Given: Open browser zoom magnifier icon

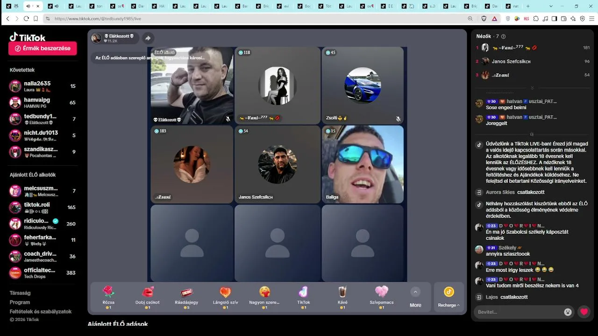Looking at the screenshot, I should pos(470,19).
